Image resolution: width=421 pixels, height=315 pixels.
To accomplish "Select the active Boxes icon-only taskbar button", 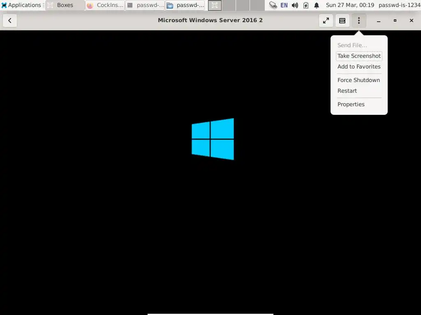I will pos(215,5).
